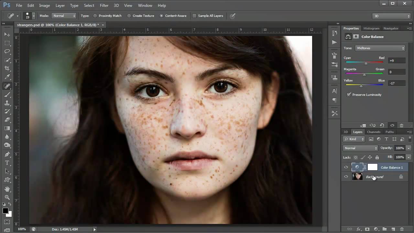The height and width of the screenshot is (233, 414).
Task: Click the delete layer trash icon
Action: (401, 229)
